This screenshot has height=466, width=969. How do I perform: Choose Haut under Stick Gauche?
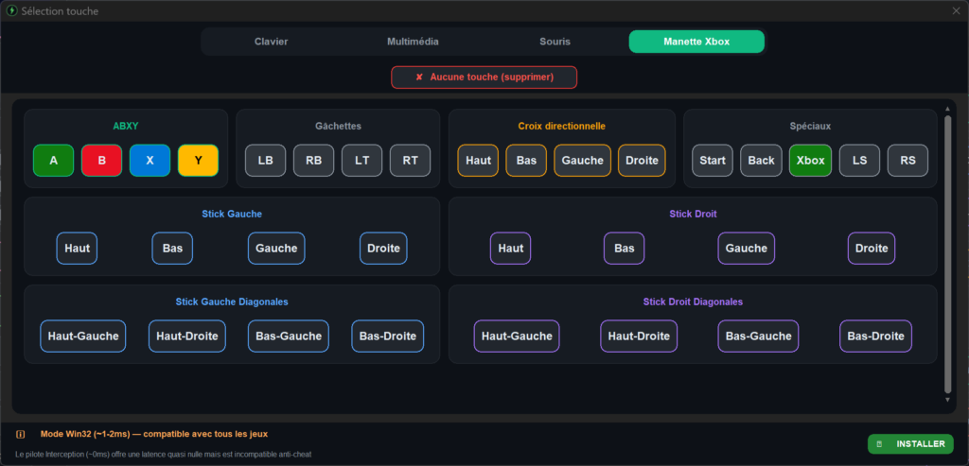coord(78,248)
